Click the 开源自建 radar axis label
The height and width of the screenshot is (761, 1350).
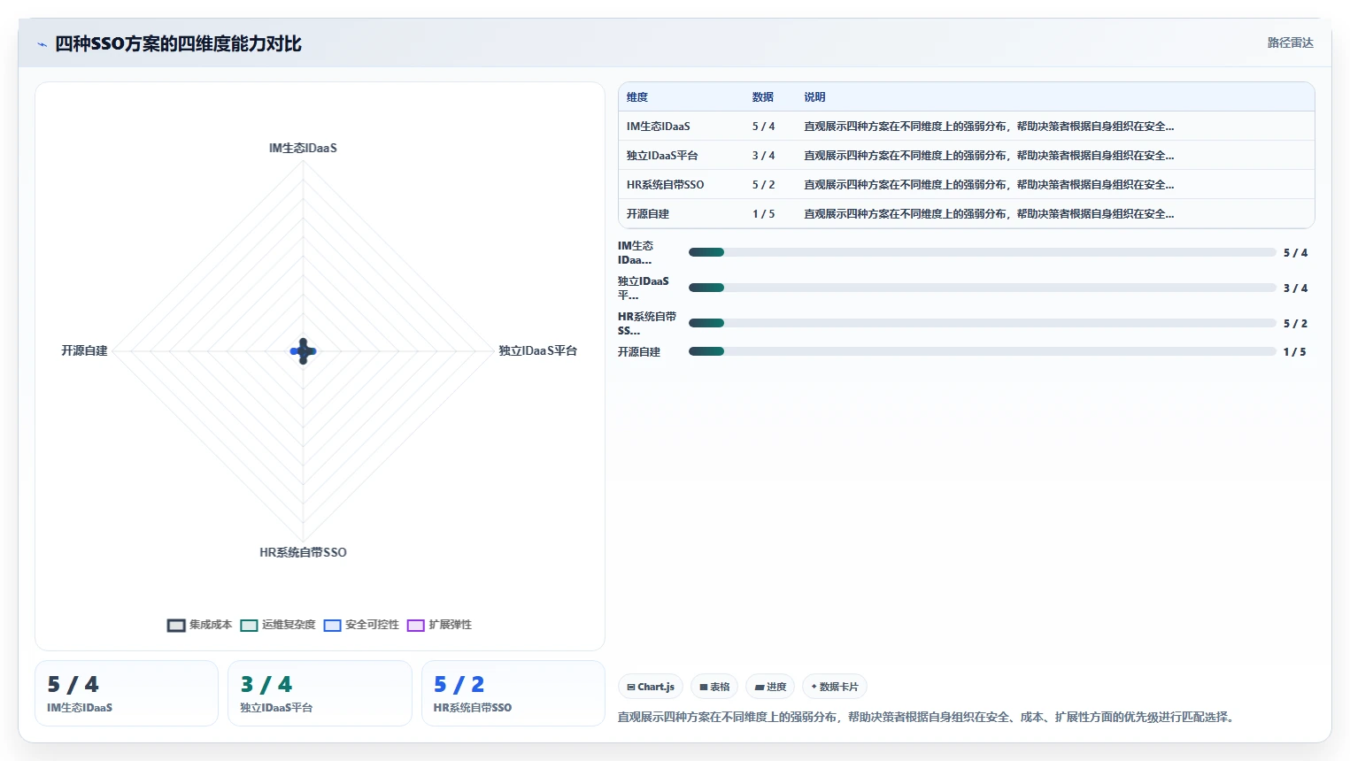point(84,351)
